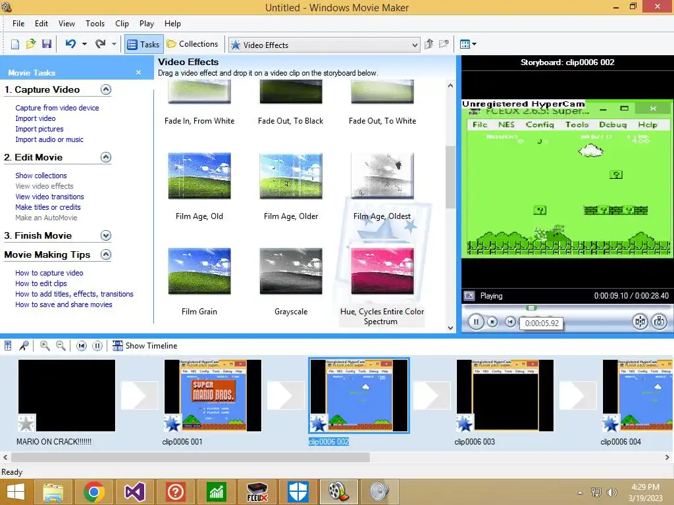674x505 pixels.
Task: Click How to save and share movies
Action: point(64,304)
